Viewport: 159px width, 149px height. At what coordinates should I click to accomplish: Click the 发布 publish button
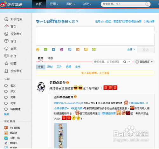146,50
